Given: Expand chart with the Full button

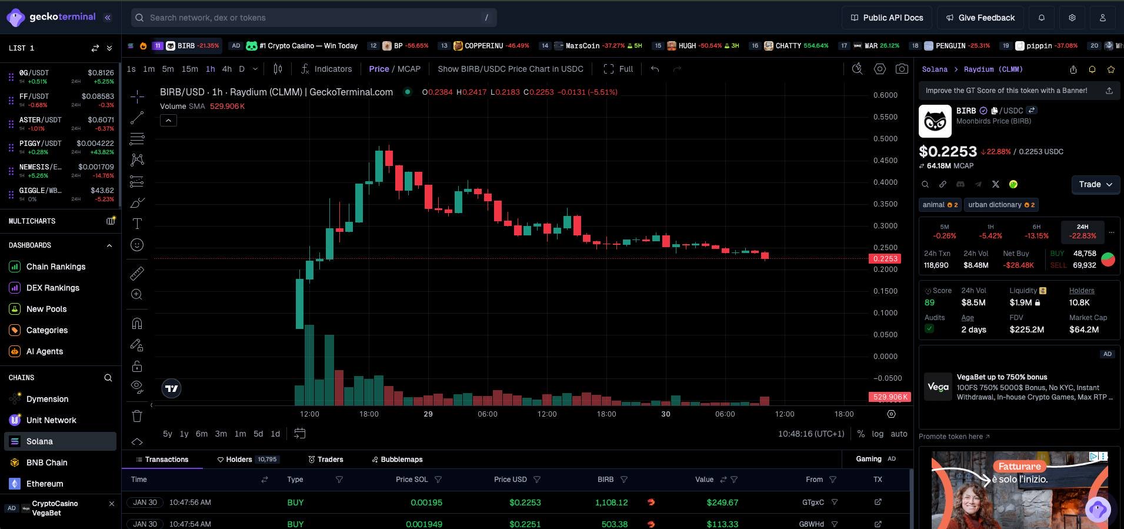Looking at the screenshot, I should click(618, 69).
